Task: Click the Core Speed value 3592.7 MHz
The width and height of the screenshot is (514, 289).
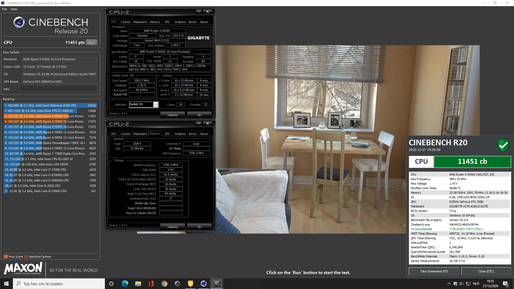Action: 142,81
